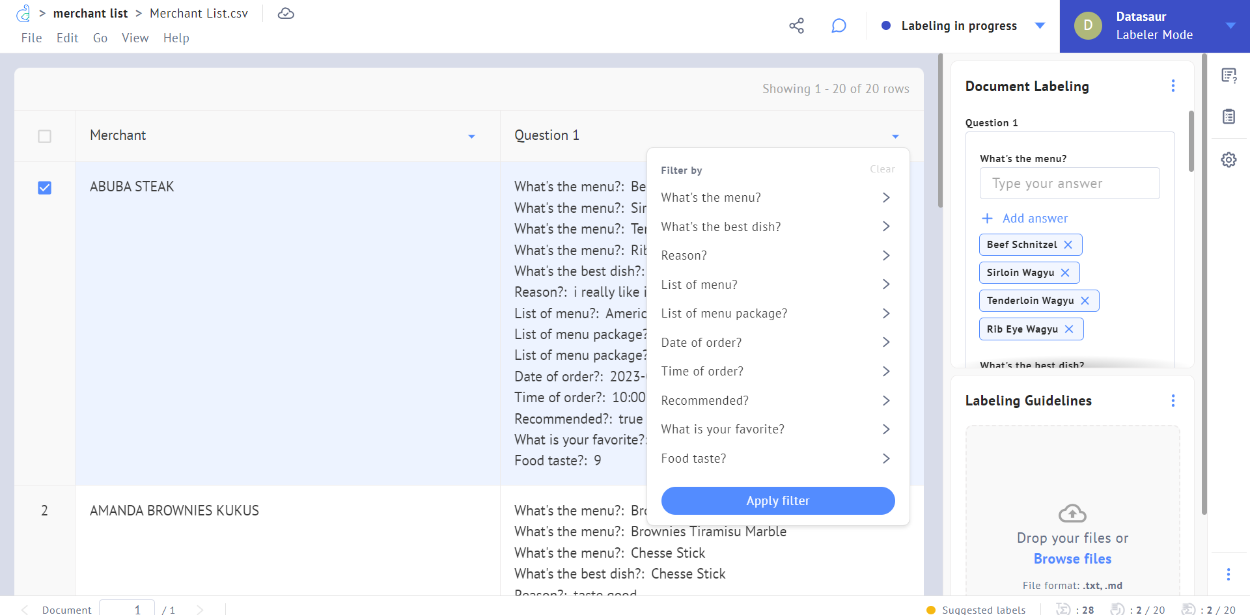Screen dimensions: 1250x615
Task: Open settings gear in right sidebar
Action: pyautogui.click(x=1229, y=160)
